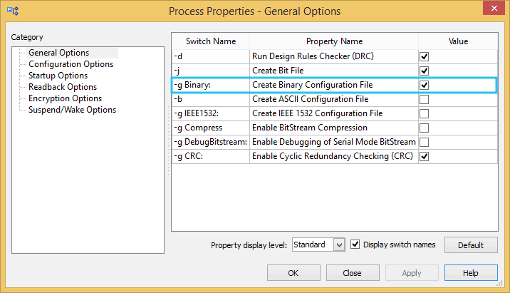Select Suspend/Wake Options category
The image size is (510, 293).
[x=72, y=110]
